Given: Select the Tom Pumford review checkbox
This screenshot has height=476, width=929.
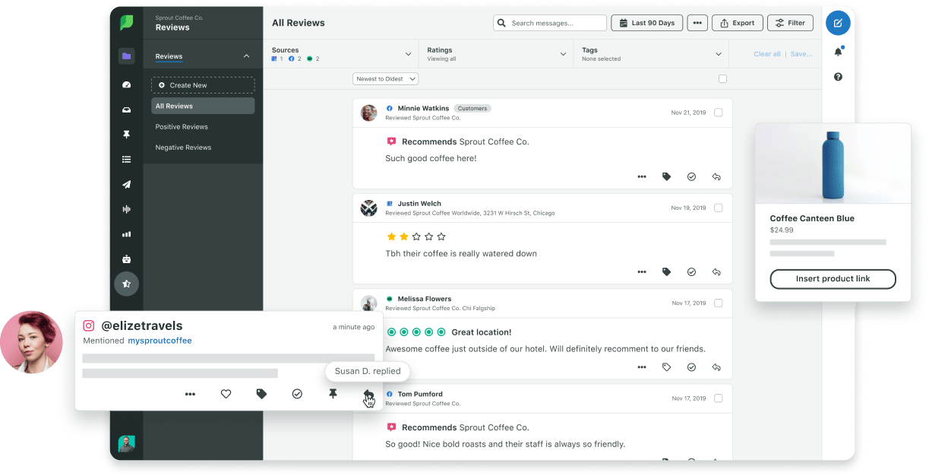Looking at the screenshot, I should pyautogui.click(x=719, y=398).
